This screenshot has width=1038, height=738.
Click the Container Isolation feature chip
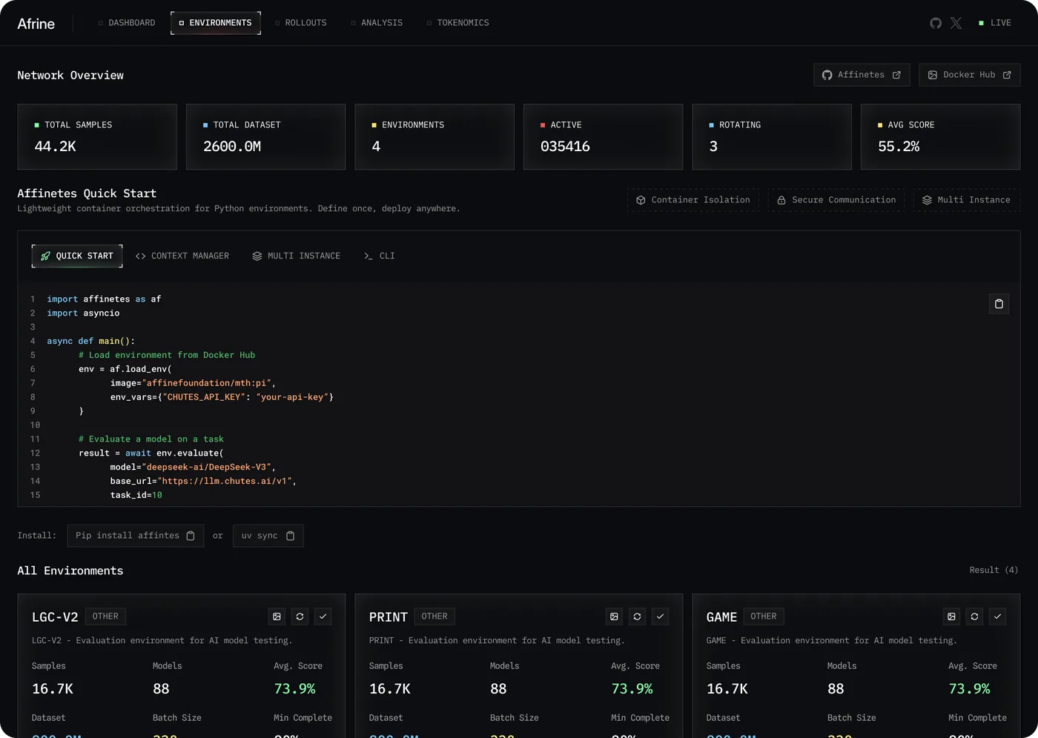[693, 200]
